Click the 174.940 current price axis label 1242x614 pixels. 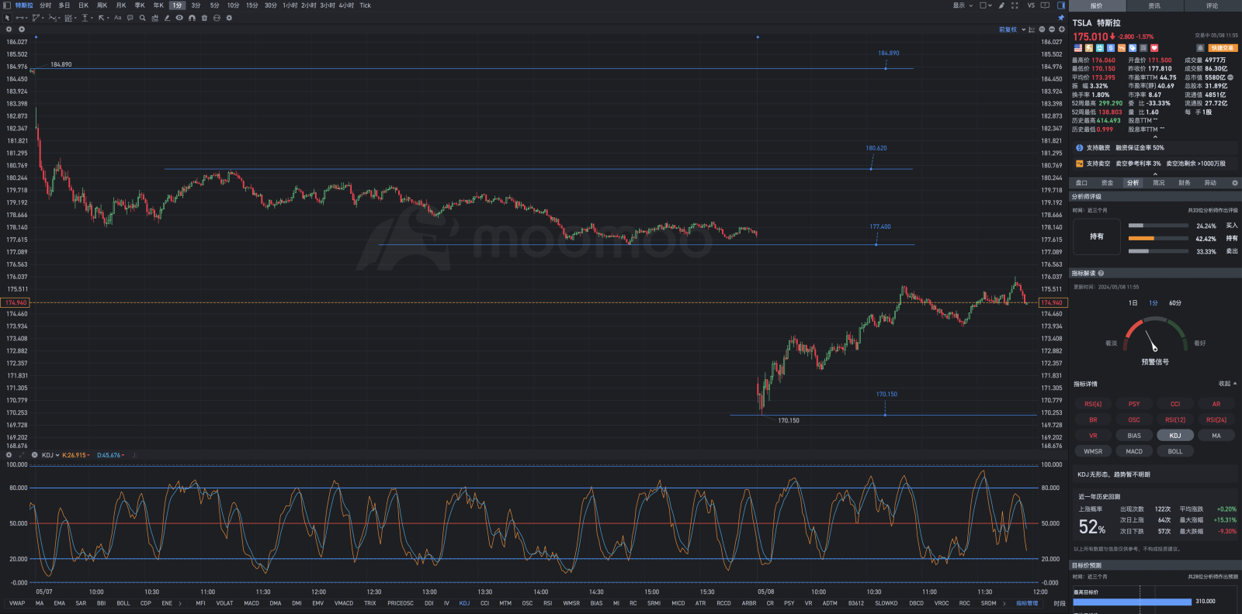click(1053, 302)
